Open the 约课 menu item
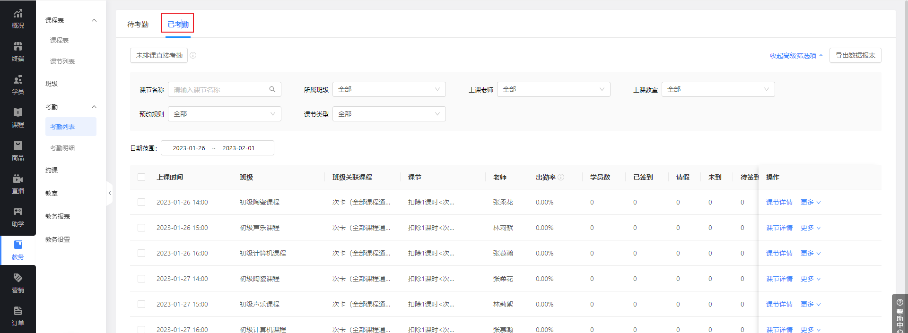This screenshot has width=908, height=333. (52, 170)
